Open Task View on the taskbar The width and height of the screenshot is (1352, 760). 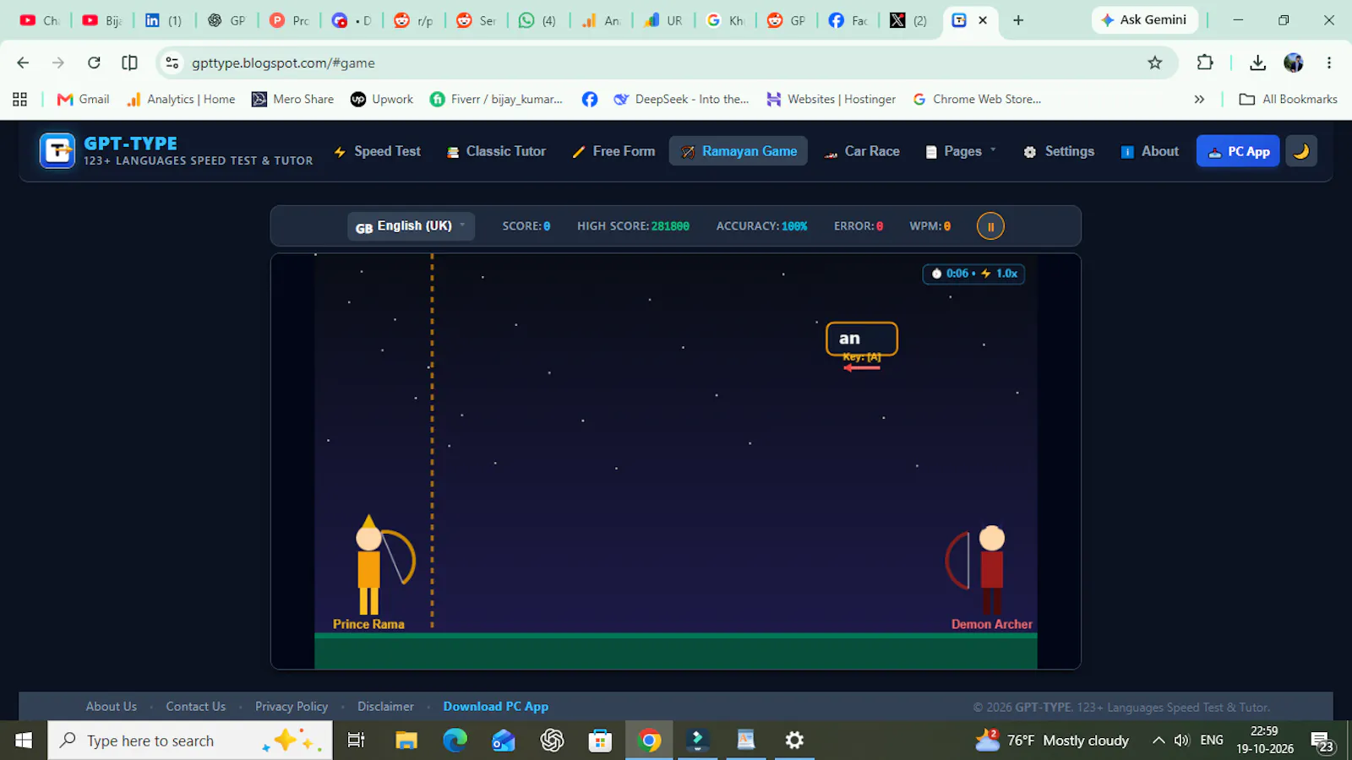(x=357, y=741)
